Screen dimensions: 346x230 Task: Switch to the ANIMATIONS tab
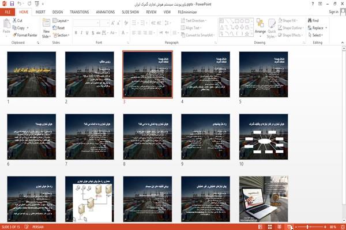click(106, 12)
